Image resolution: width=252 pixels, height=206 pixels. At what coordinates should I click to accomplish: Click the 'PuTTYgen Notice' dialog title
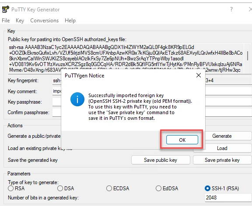[x=84, y=76]
